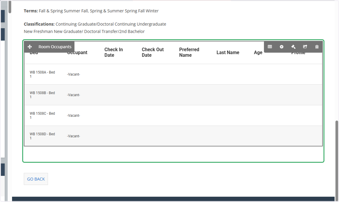Select the Room Occupants widget label
This screenshot has width=339, height=202.
(55, 47)
